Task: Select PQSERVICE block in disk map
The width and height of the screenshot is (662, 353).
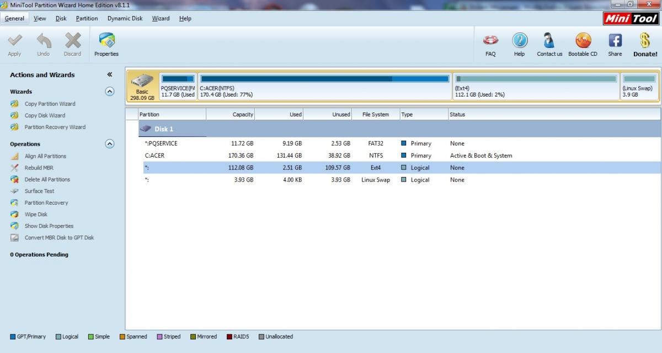Action: (x=178, y=86)
